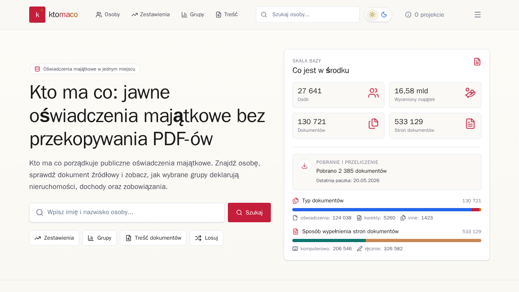Click the bar chart icon in Grupy shortcut
The width and height of the screenshot is (519, 292).
(x=91, y=238)
